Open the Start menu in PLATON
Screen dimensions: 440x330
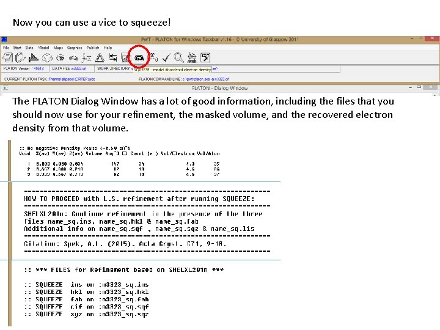coord(17,48)
